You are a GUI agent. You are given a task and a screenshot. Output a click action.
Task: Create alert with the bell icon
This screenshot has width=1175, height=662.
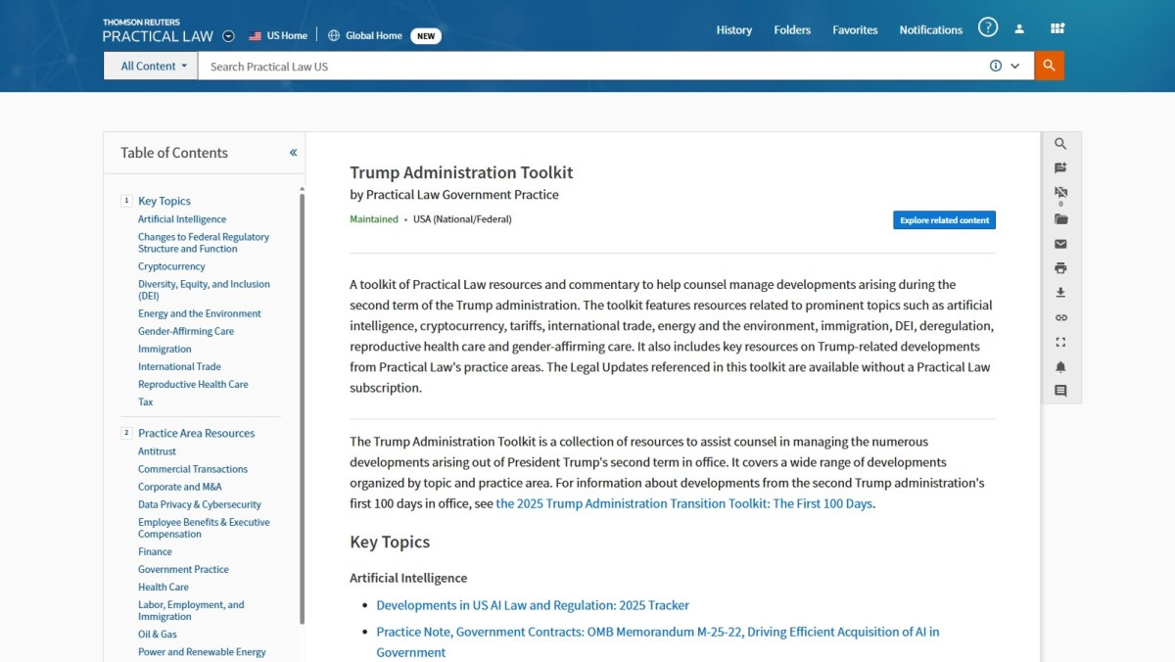(1060, 367)
